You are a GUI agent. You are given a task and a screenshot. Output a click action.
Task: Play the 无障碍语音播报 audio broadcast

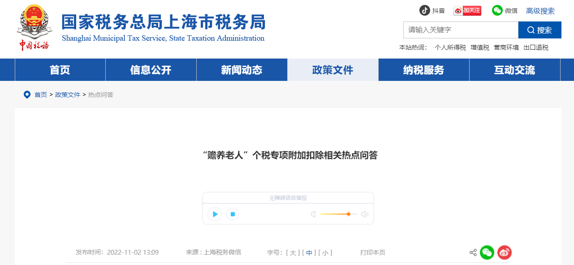click(x=215, y=214)
